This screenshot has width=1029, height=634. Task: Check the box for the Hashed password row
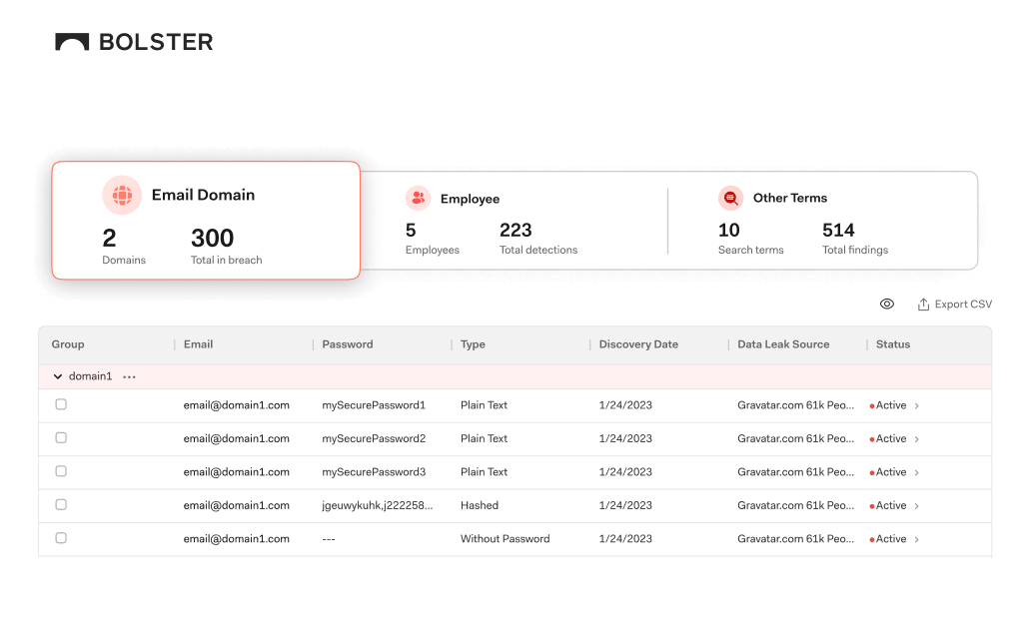coord(61,505)
